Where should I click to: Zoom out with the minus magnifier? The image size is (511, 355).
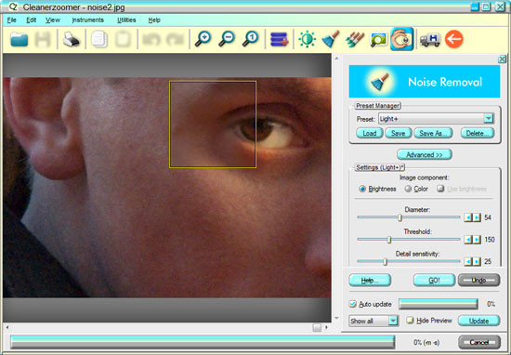(227, 39)
